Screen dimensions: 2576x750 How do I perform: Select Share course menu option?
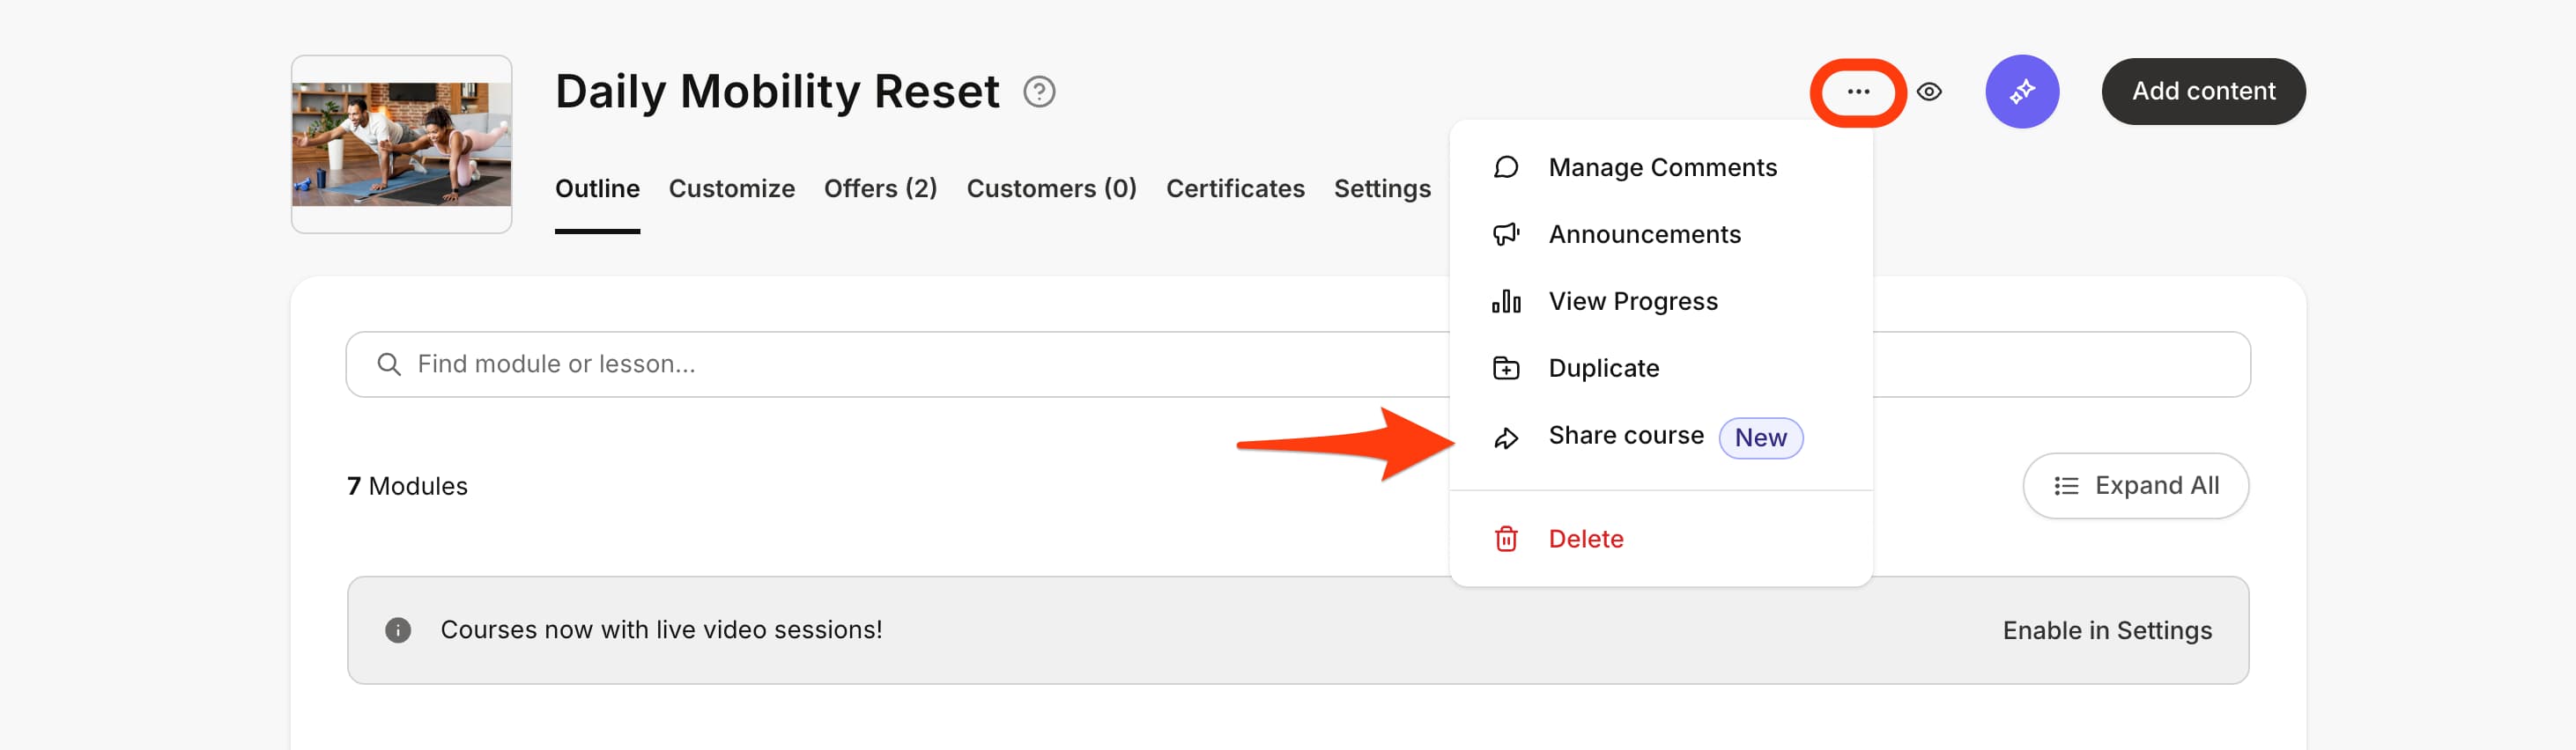tap(1660, 437)
